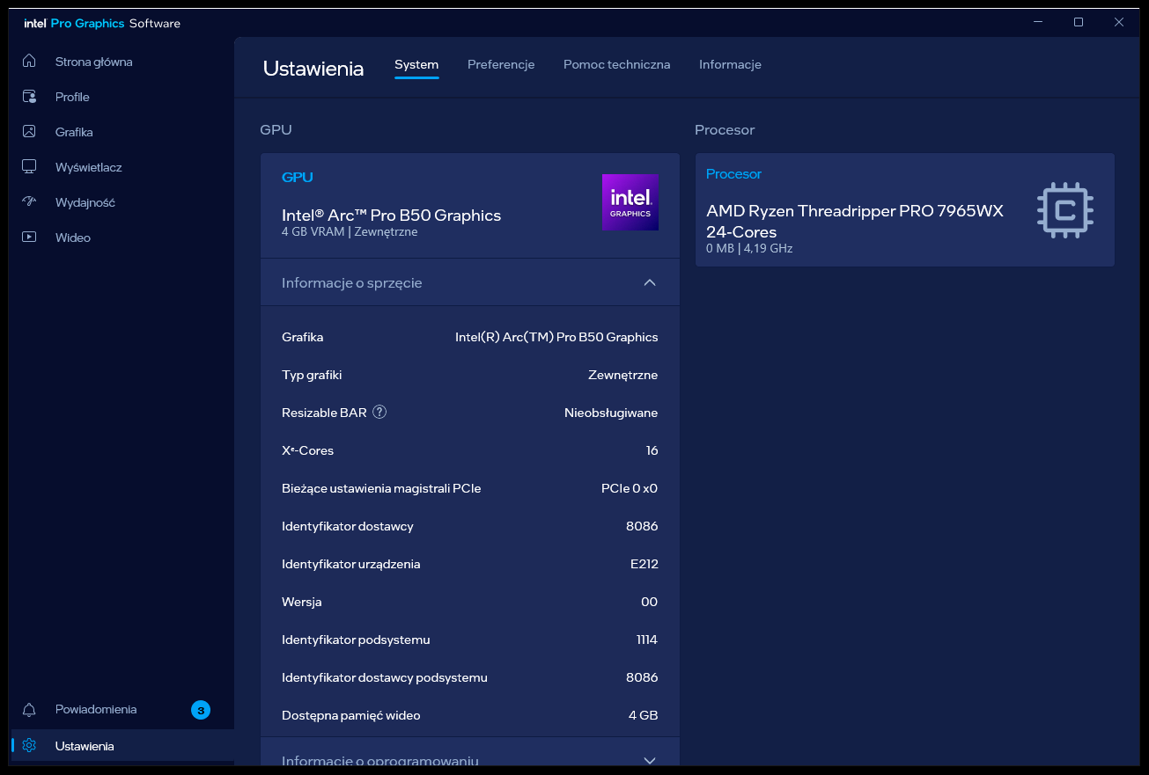Image resolution: width=1149 pixels, height=775 pixels.
Task: Click the Intel Graphics logo badge
Action: [x=630, y=202]
